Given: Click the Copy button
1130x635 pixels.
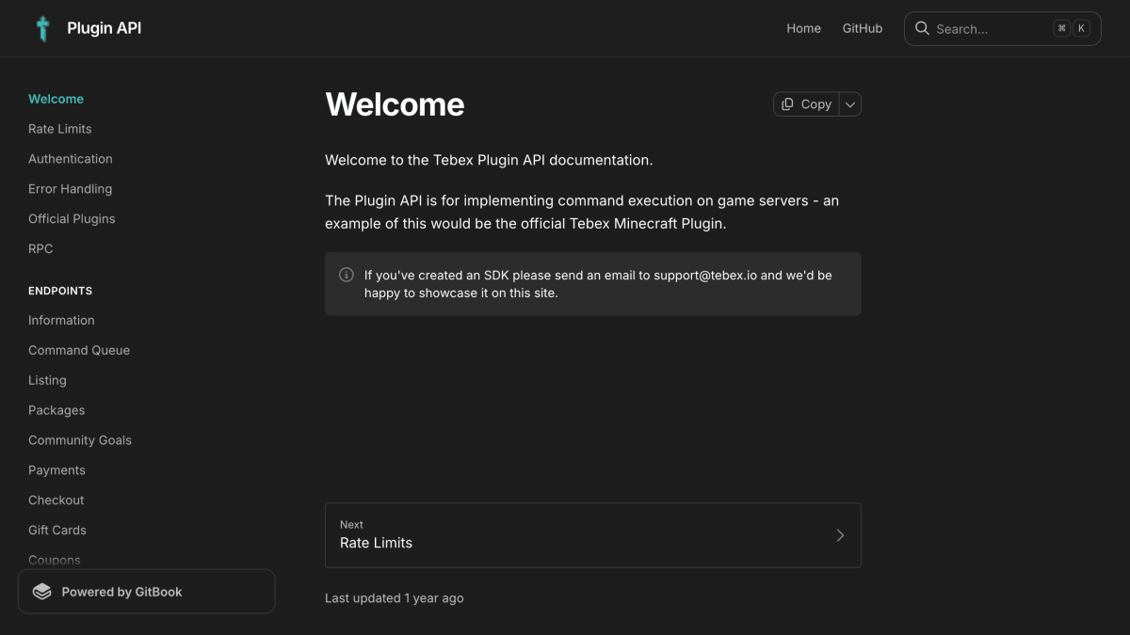Looking at the screenshot, I should pyautogui.click(x=806, y=104).
